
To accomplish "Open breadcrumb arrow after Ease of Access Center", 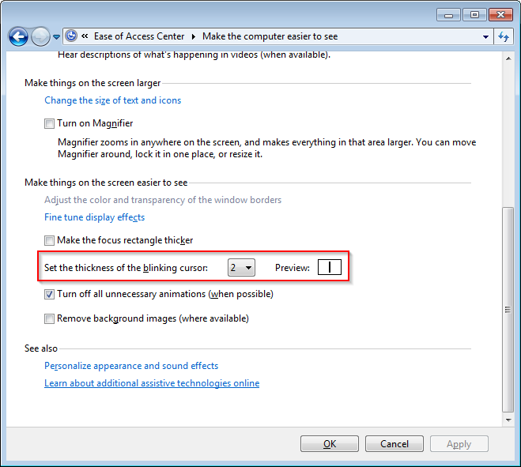I will [x=194, y=36].
